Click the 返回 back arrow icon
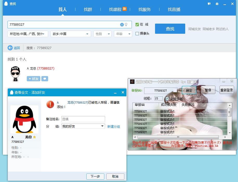The width and height of the screenshot is (238, 182). [x=10, y=48]
